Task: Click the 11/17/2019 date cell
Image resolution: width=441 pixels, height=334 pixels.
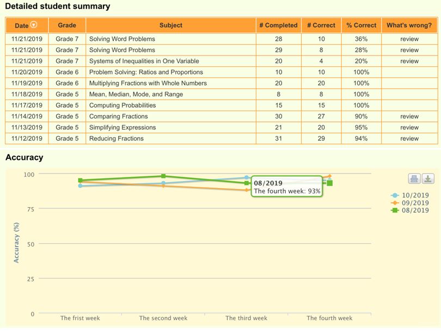Action: click(x=27, y=106)
